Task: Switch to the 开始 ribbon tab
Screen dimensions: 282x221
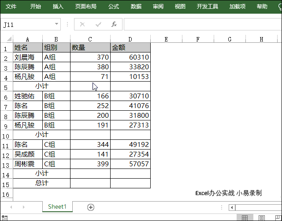Action: pyautogui.click(x=35, y=7)
